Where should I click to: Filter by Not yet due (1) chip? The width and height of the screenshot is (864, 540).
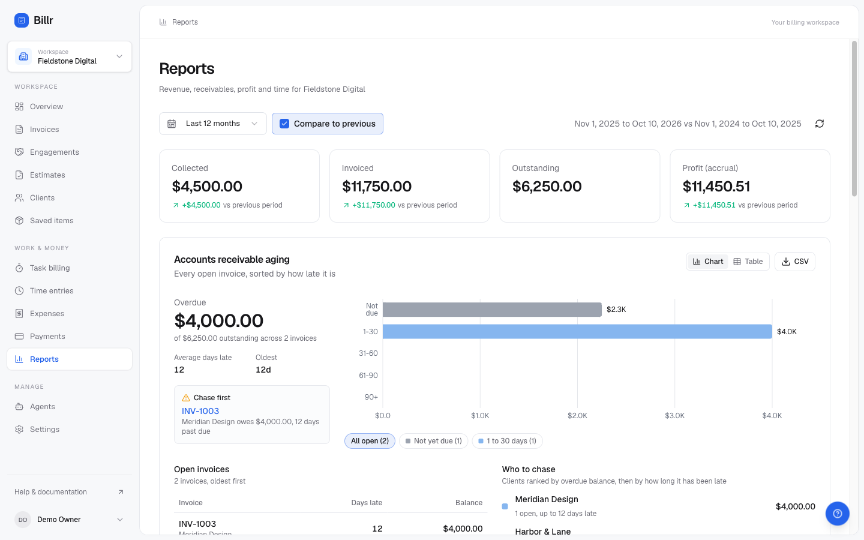coord(433,441)
